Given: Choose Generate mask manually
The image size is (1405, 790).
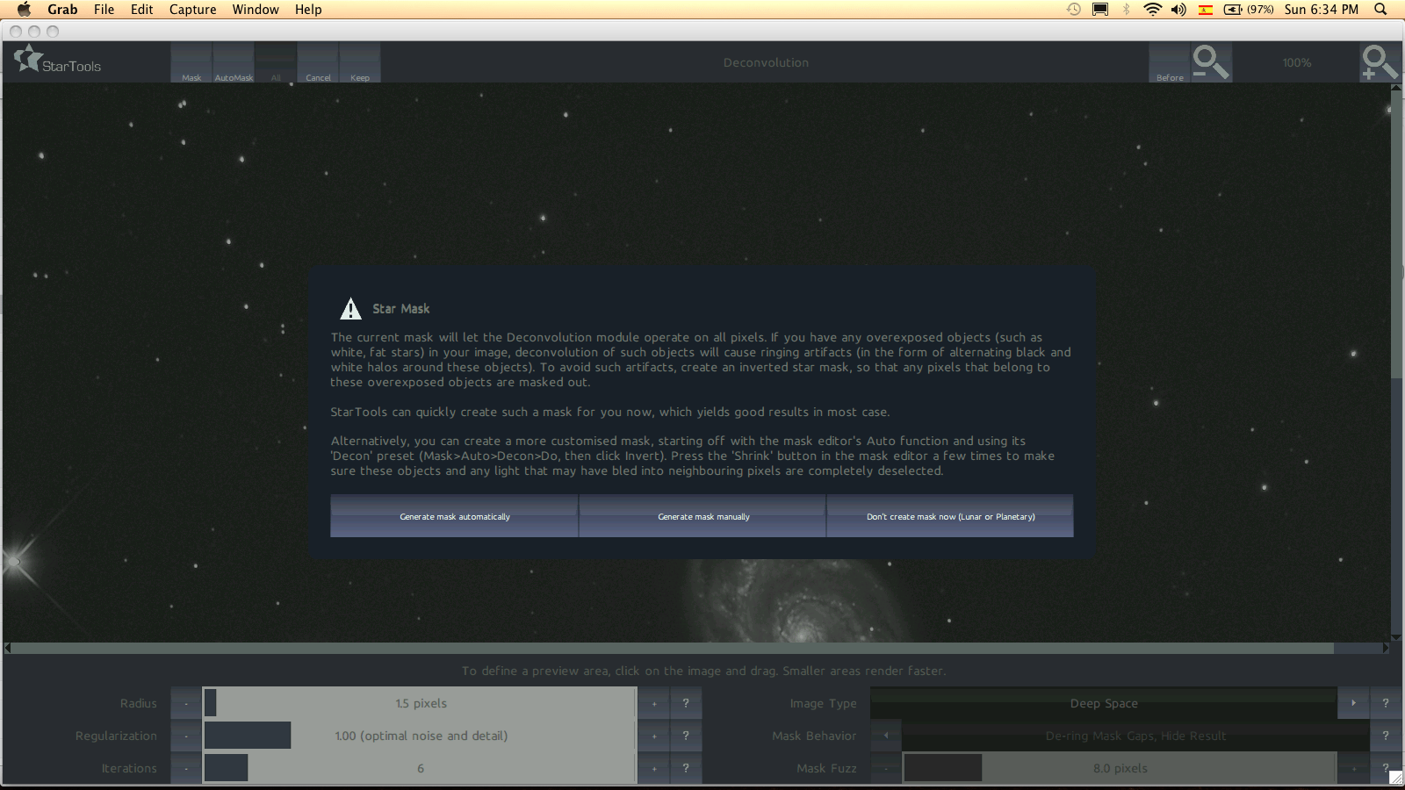Looking at the screenshot, I should (x=702, y=516).
